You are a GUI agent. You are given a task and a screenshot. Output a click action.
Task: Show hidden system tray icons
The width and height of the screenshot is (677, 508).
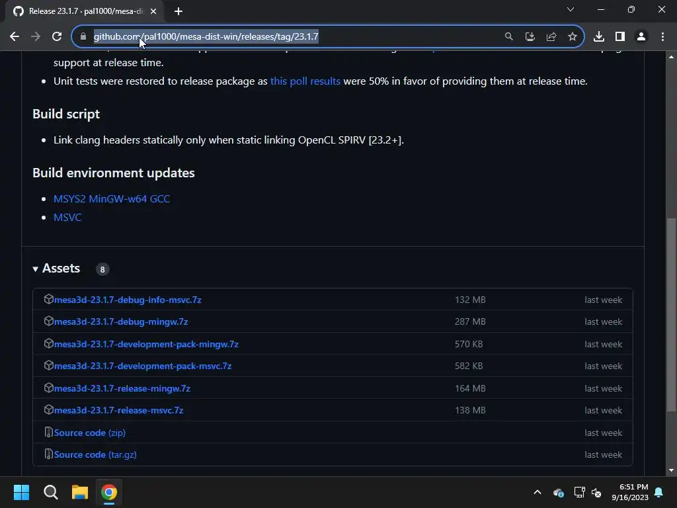(538, 492)
